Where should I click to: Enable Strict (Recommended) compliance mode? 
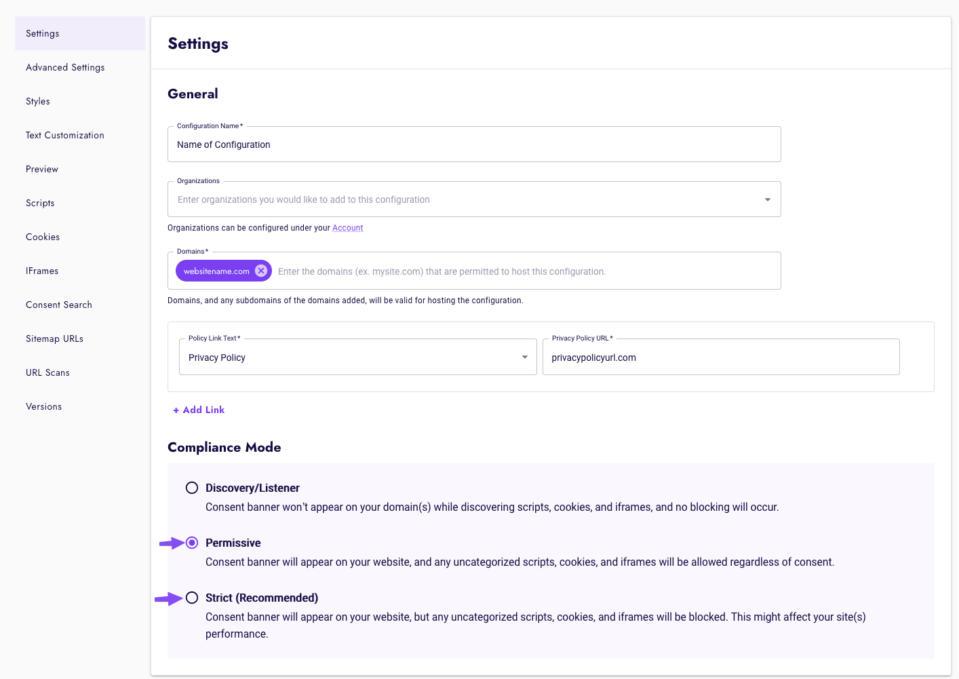pos(192,598)
